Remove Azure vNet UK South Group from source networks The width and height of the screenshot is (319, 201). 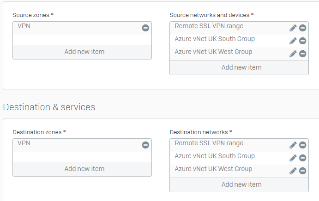[302, 41]
